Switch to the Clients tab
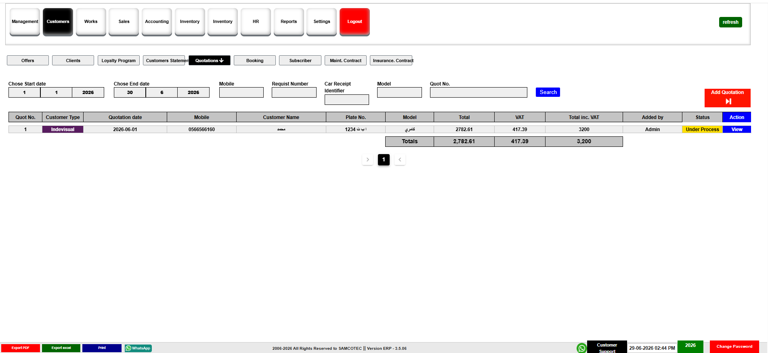This screenshot has height=353, width=768. tap(73, 61)
